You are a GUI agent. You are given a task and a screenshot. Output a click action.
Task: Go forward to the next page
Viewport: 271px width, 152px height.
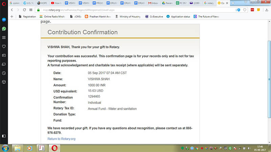pos(18,10)
